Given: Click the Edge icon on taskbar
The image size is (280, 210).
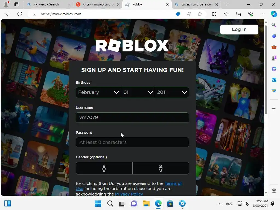Looking at the screenshot, I should pos(158,203).
